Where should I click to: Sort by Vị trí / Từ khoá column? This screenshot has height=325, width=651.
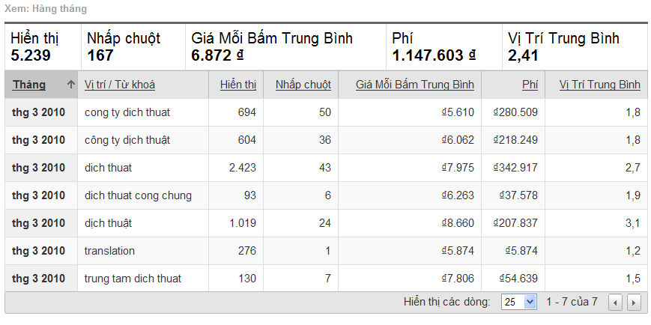tap(120, 85)
